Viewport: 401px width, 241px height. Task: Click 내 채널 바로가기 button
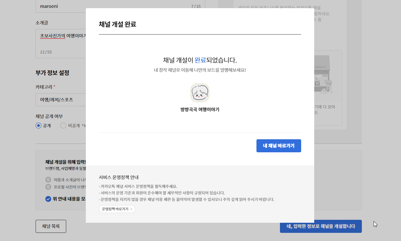279,146
